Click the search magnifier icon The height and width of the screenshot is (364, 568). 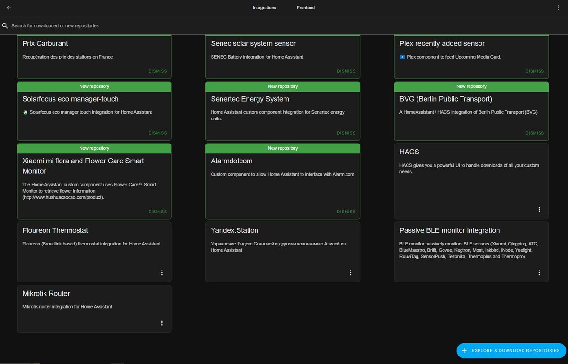5,26
